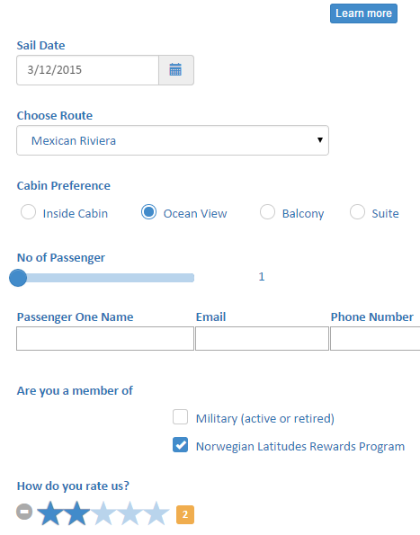Click the orange rating value badge
Image resolution: width=420 pixels, height=535 pixels.
pos(185,514)
